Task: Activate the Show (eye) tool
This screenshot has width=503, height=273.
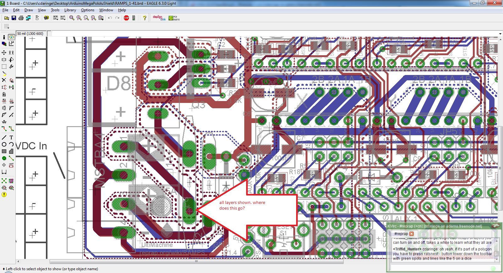Action: point(11,37)
